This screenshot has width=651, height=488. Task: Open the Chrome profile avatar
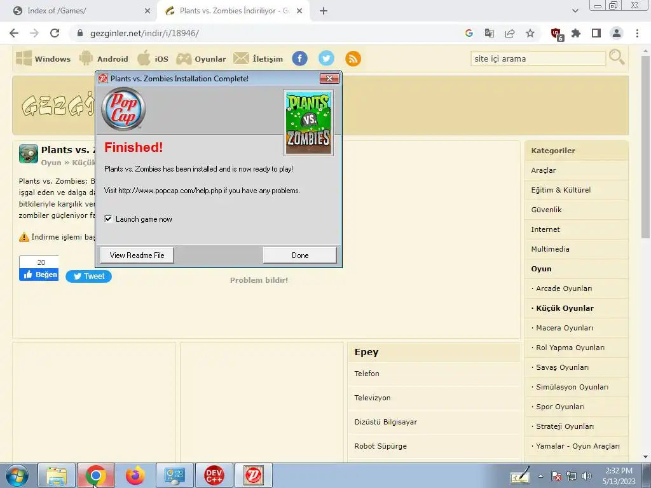coord(617,33)
